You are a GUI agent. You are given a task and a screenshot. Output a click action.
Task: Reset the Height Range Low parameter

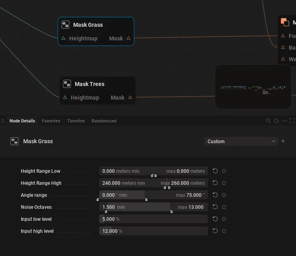[x=215, y=171]
